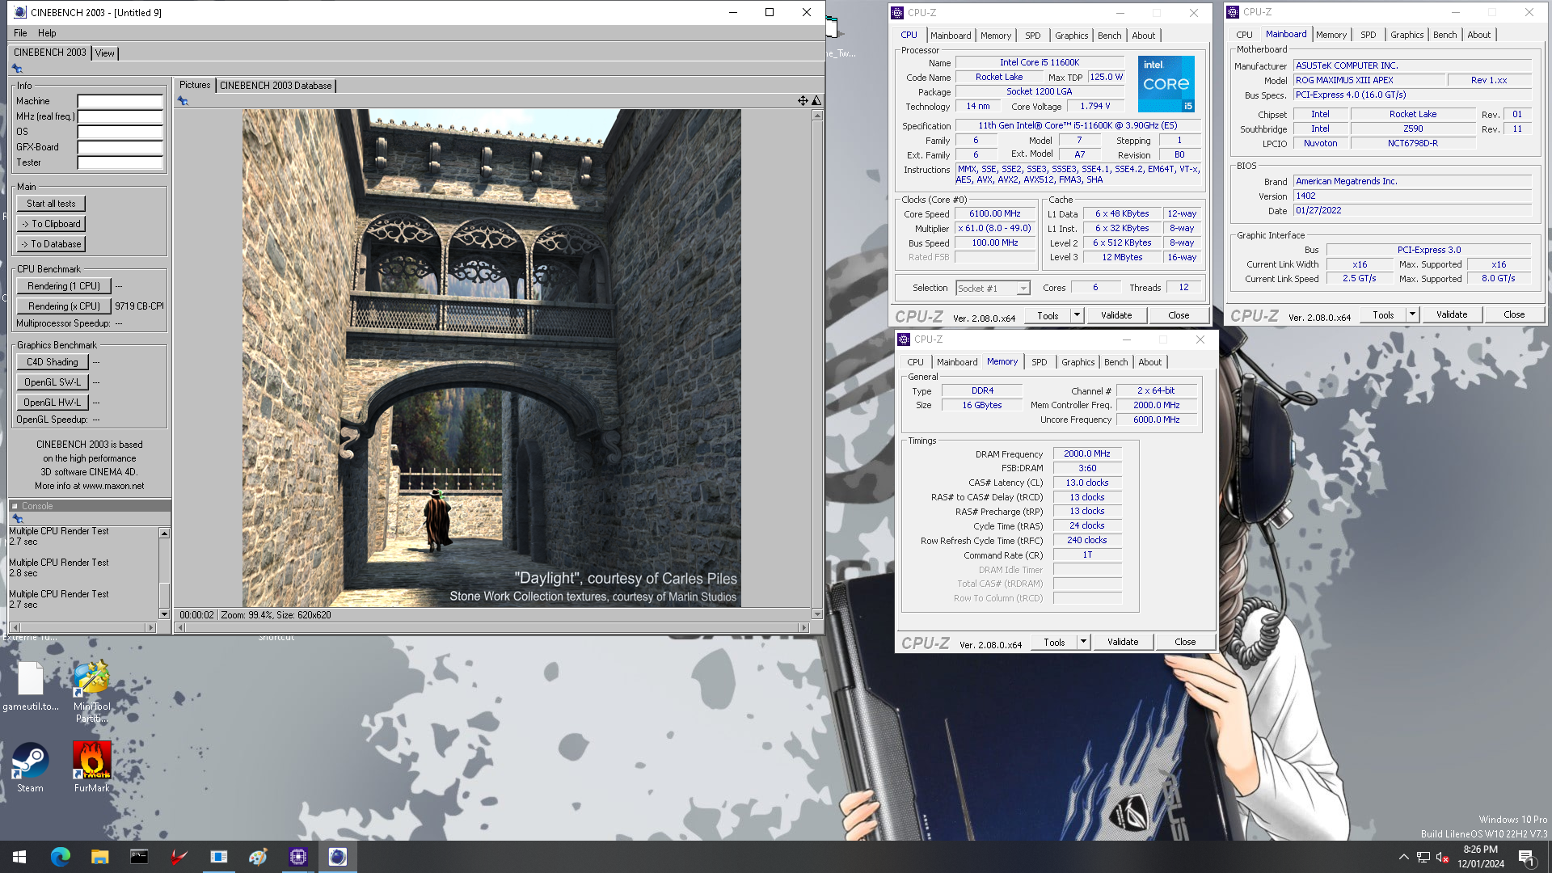Image resolution: width=1552 pixels, height=873 pixels.
Task: Click the four-arrow move icon above the picture
Action: click(803, 101)
